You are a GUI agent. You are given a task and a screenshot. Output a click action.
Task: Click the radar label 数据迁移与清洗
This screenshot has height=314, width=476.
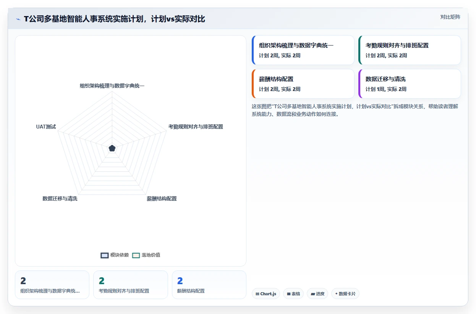coord(60,198)
